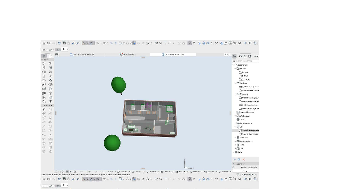Open the S-01 section in Navigator

(249, 87)
